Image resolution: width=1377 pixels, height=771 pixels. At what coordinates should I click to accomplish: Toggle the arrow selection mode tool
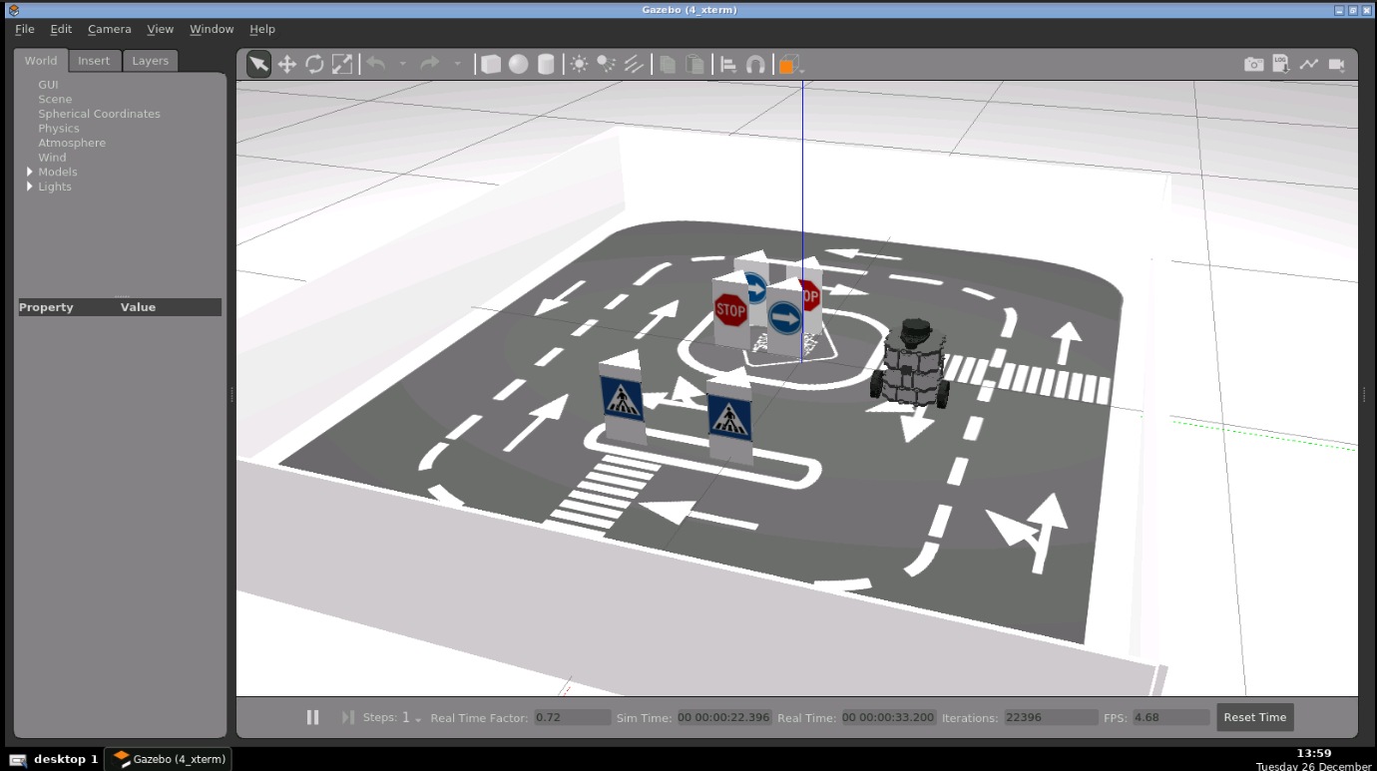click(258, 65)
